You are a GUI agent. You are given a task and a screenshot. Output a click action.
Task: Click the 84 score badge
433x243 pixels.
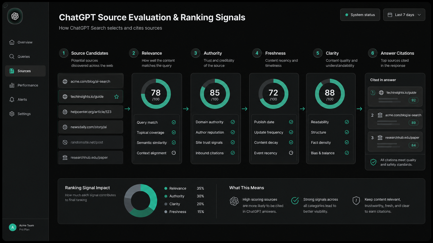pos(414,145)
